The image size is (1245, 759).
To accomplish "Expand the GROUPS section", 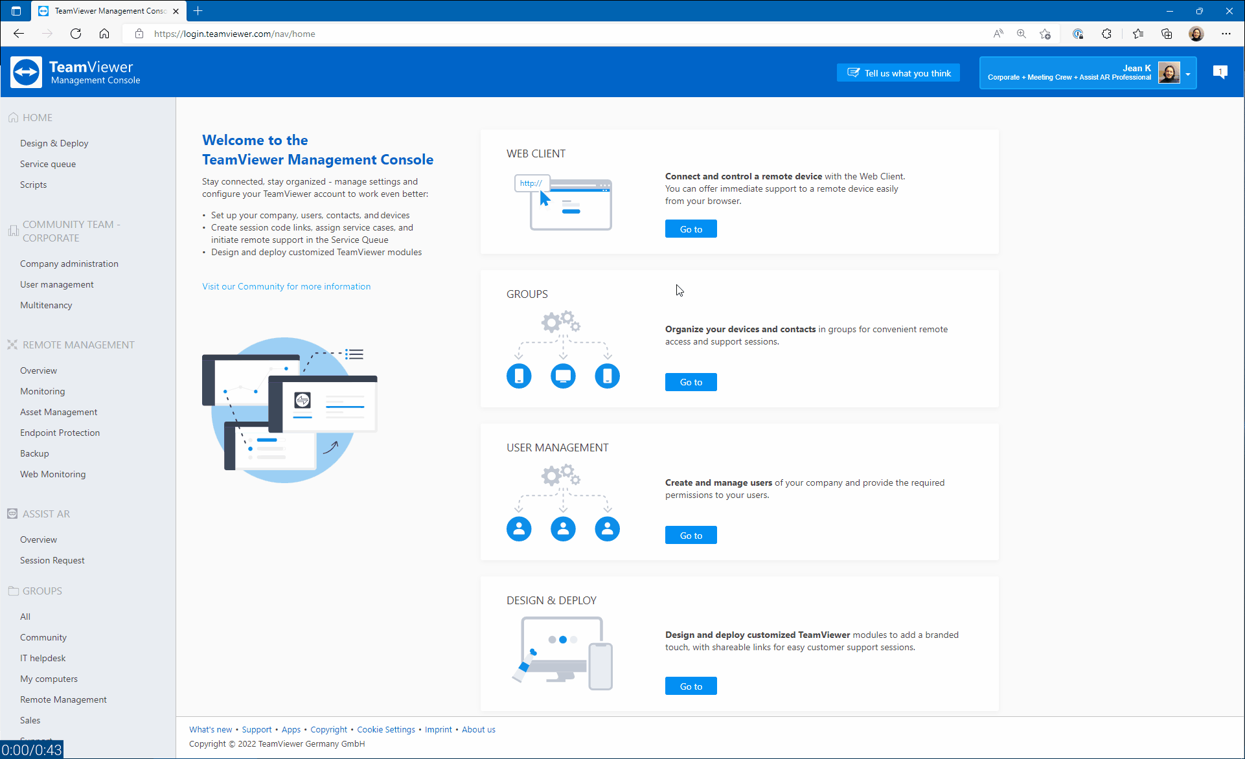I will (42, 590).
